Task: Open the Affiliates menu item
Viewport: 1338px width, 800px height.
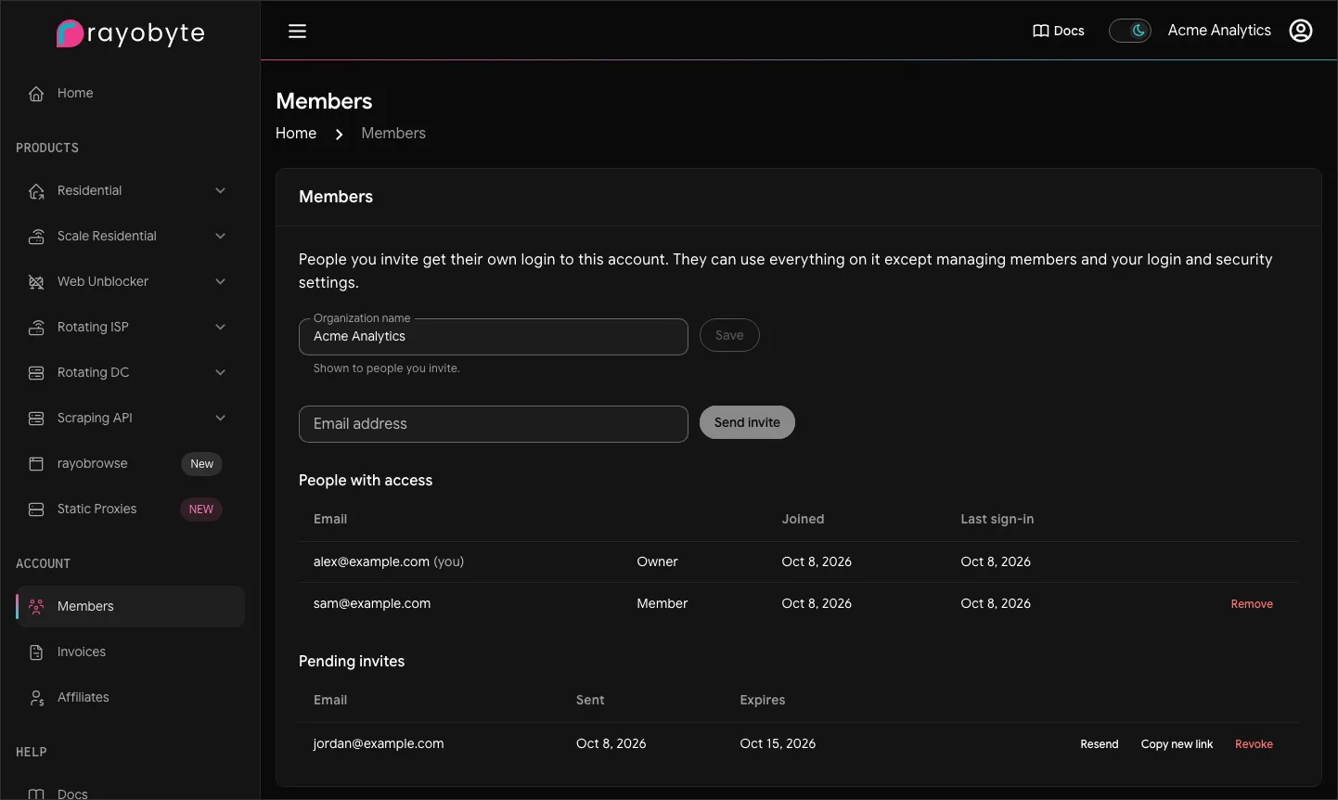Action: [x=130, y=697]
